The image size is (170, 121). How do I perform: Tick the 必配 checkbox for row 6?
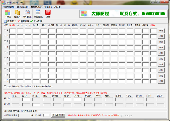coord(5,58)
